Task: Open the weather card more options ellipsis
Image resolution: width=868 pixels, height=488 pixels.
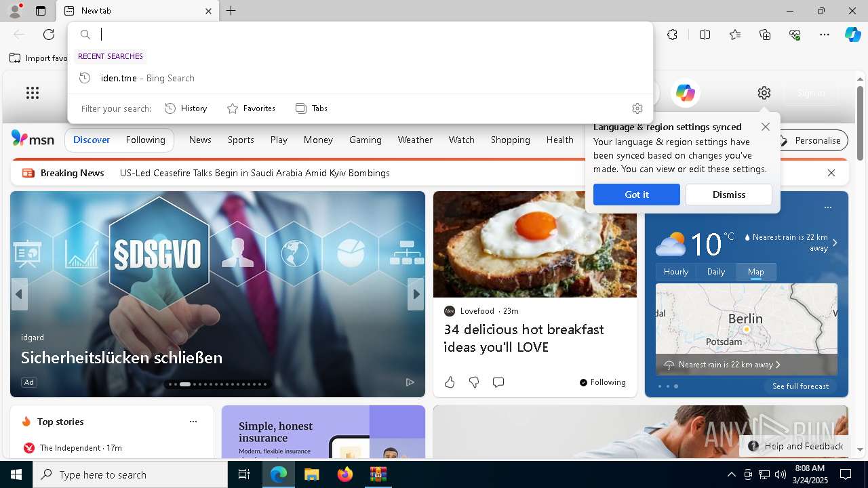Action: tap(827, 207)
